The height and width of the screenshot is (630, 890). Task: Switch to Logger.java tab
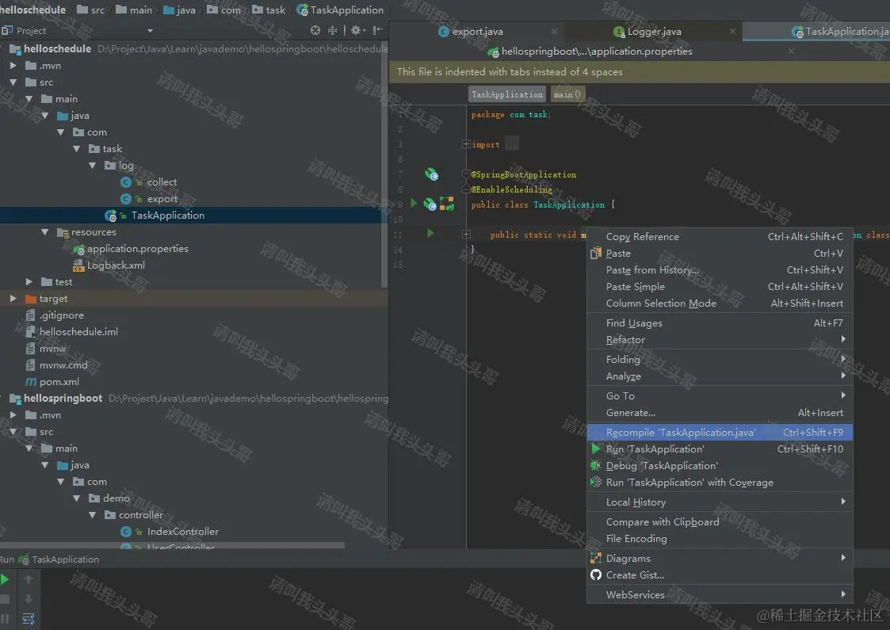click(x=654, y=32)
